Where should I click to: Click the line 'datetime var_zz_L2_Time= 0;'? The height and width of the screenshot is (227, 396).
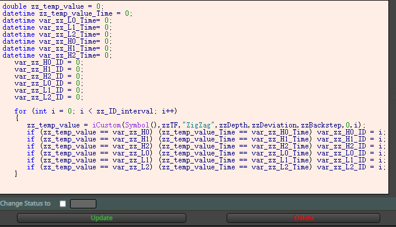tap(57, 35)
